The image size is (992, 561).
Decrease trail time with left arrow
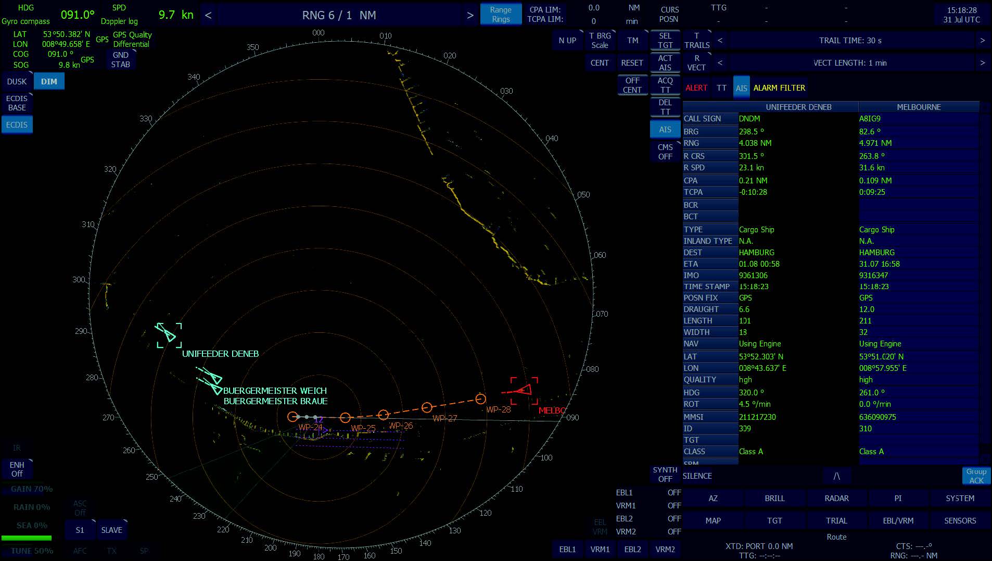tap(720, 40)
